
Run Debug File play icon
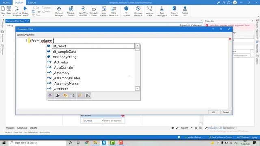coord(25,9)
